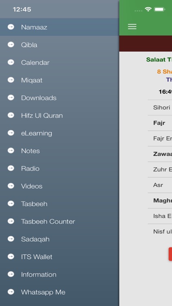Tap the arrow icon beside Calendar

point(11,62)
